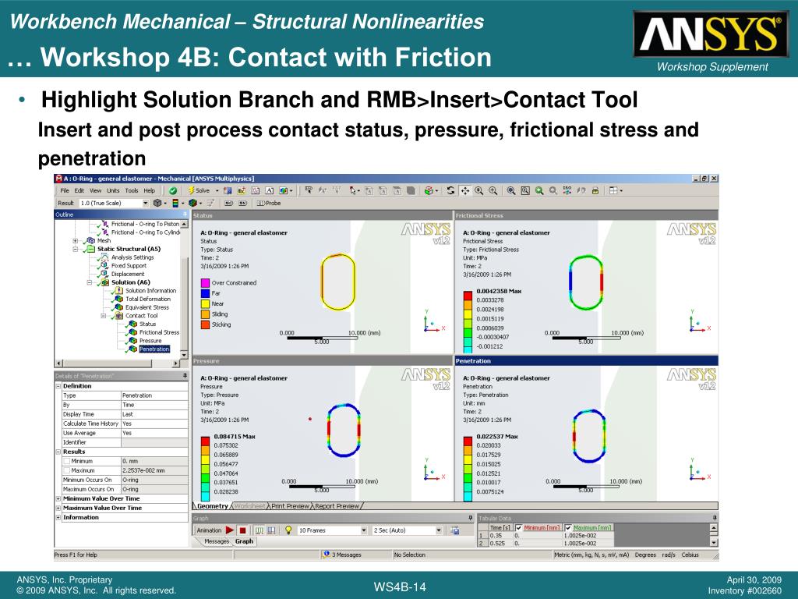This screenshot has height=599, width=798.
Task: Pin the Tabular Data panel
Action: point(715,518)
